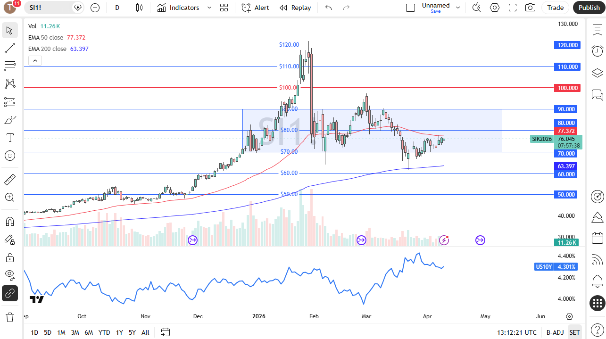Select the text annotation tool
Viewport: 606px width, 339px height.
click(x=10, y=138)
